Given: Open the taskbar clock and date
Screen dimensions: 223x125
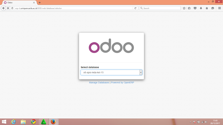Looking at the screenshot, I should [x=215, y=122].
